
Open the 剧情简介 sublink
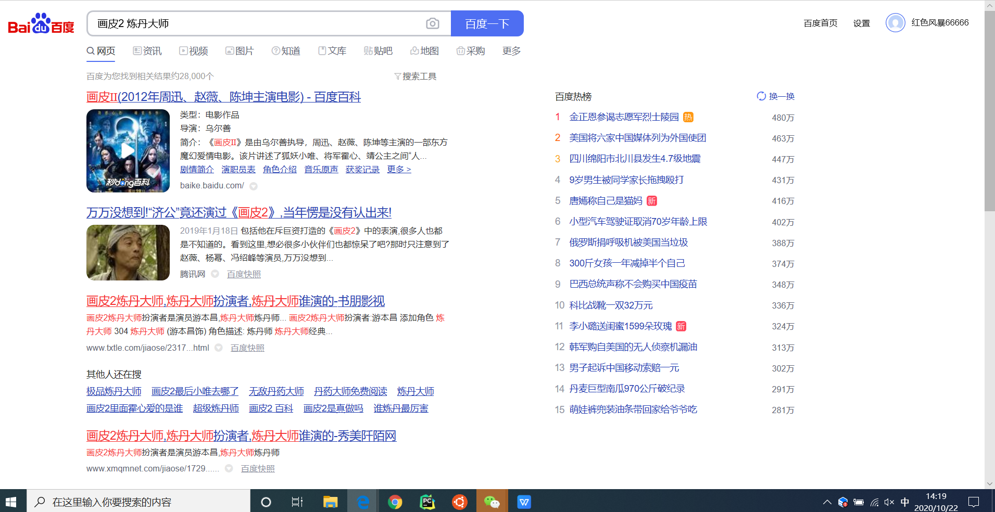click(x=197, y=170)
